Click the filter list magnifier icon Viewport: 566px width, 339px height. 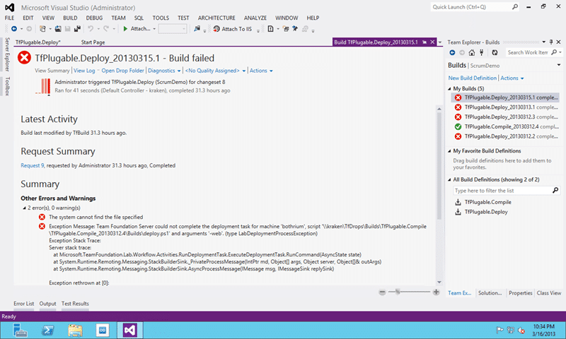555,190
